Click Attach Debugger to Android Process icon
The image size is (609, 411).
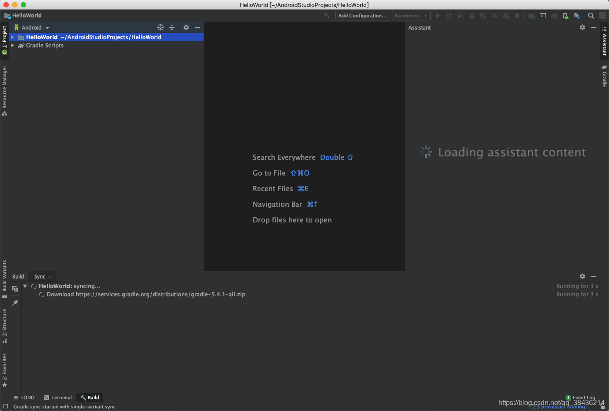tap(506, 16)
